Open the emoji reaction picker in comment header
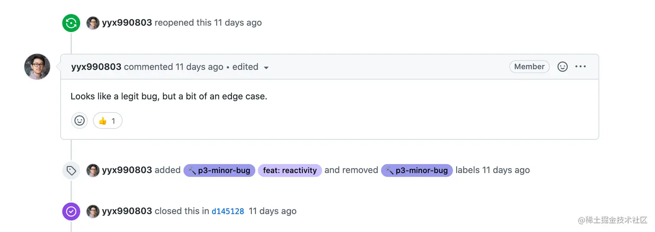Viewport: 655px width, 232px height. click(x=562, y=67)
